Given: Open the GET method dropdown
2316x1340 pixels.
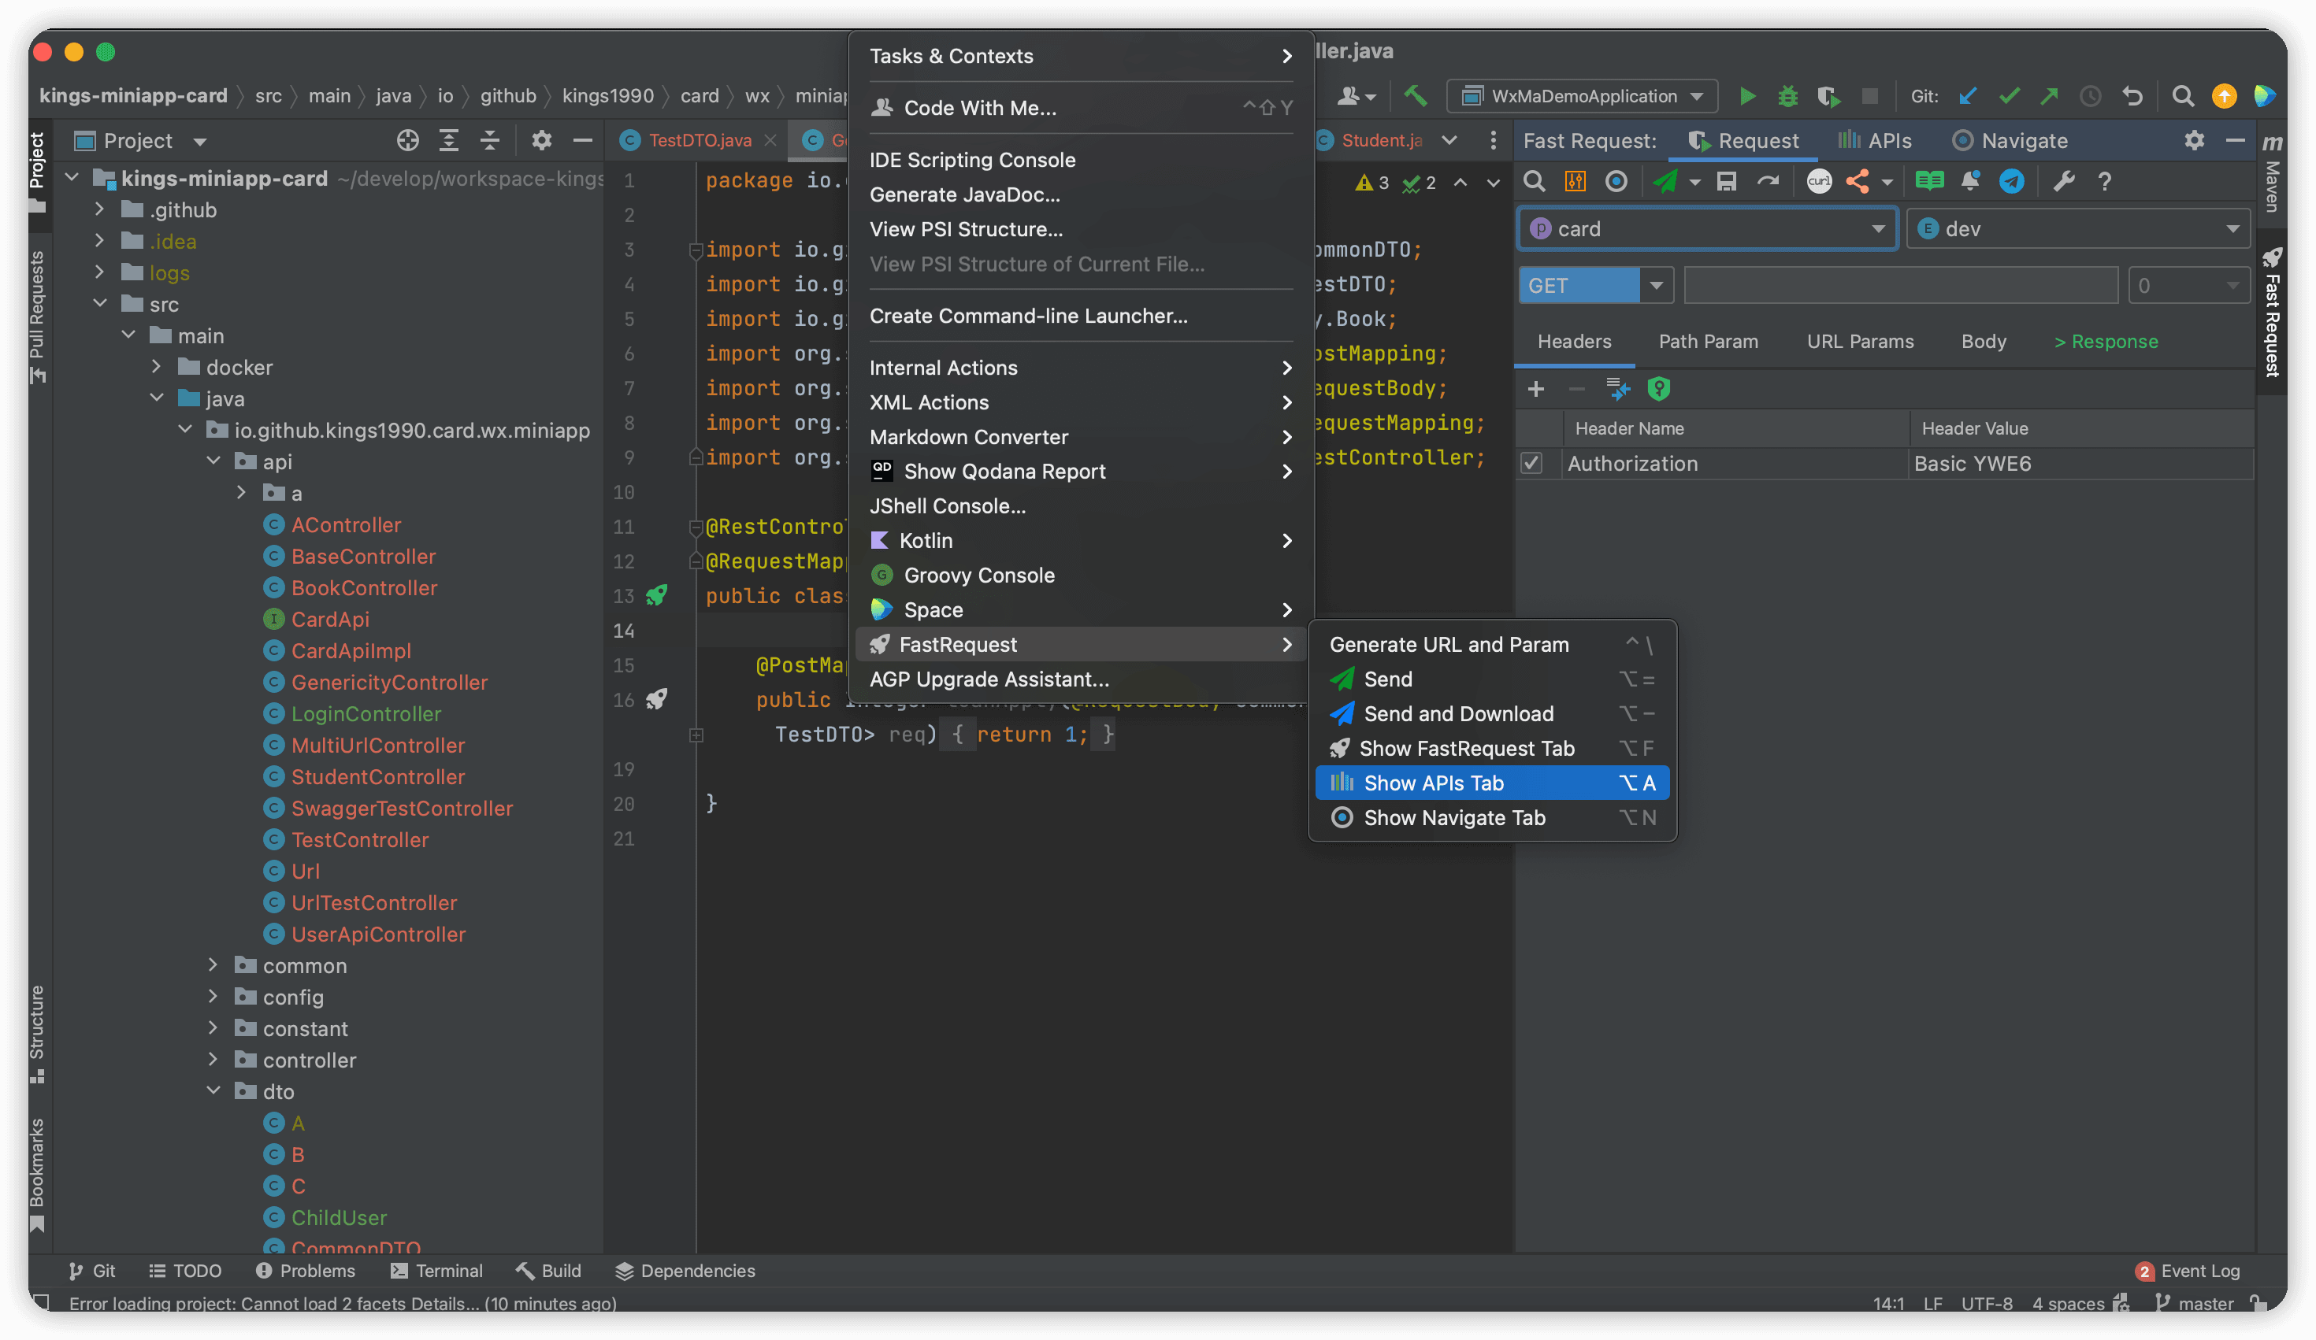Looking at the screenshot, I should coord(1655,285).
